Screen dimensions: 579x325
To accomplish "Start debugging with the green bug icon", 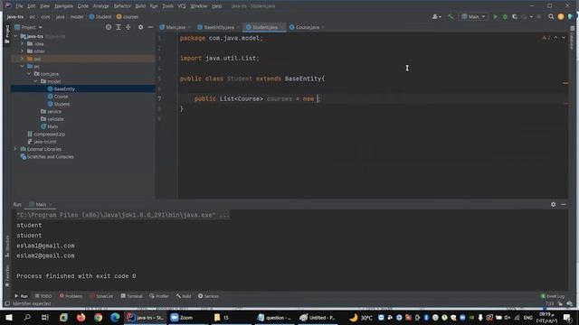I will click(505, 17).
